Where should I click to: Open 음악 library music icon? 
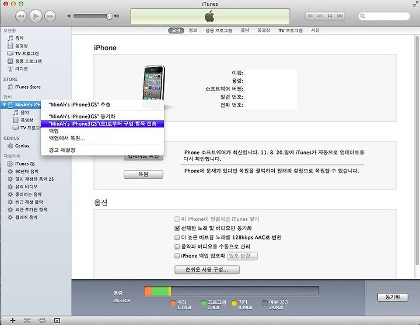coord(10,38)
